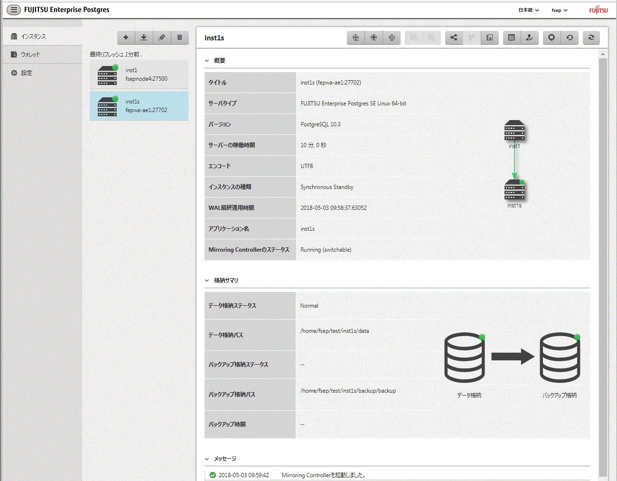The image size is (617, 481).
Task: Click the path '/home/fsep/test/inst1s/backup/backup'
Action: (348, 391)
